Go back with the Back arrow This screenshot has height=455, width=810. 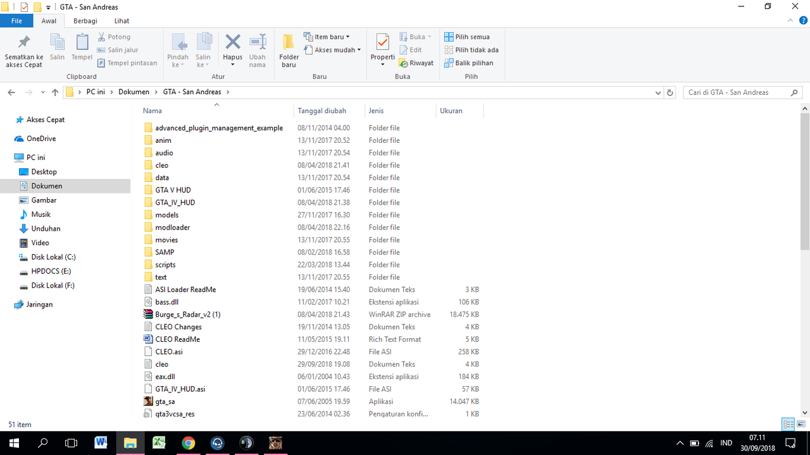click(x=11, y=92)
